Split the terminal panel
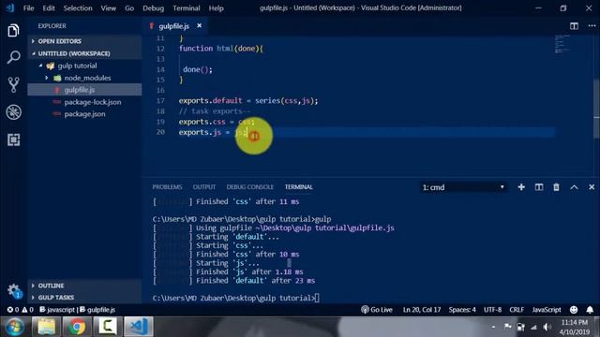This screenshot has height=337, width=600. (x=539, y=187)
